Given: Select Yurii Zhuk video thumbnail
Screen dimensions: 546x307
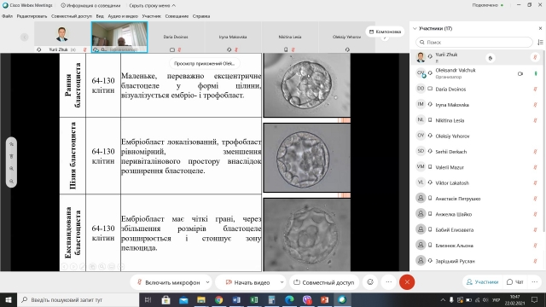Looking at the screenshot, I should (x=62, y=37).
